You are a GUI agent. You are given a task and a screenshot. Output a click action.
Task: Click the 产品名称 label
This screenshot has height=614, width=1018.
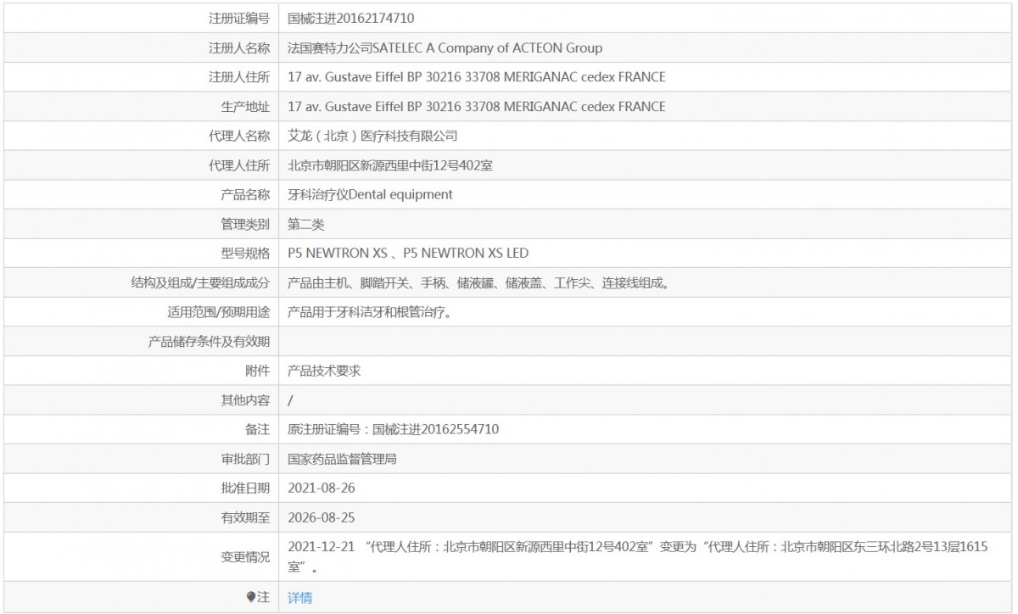point(245,194)
